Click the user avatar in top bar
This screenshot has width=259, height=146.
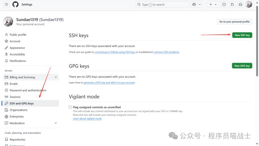pos(249,5)
